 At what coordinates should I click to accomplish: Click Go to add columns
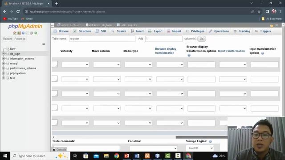202,39
